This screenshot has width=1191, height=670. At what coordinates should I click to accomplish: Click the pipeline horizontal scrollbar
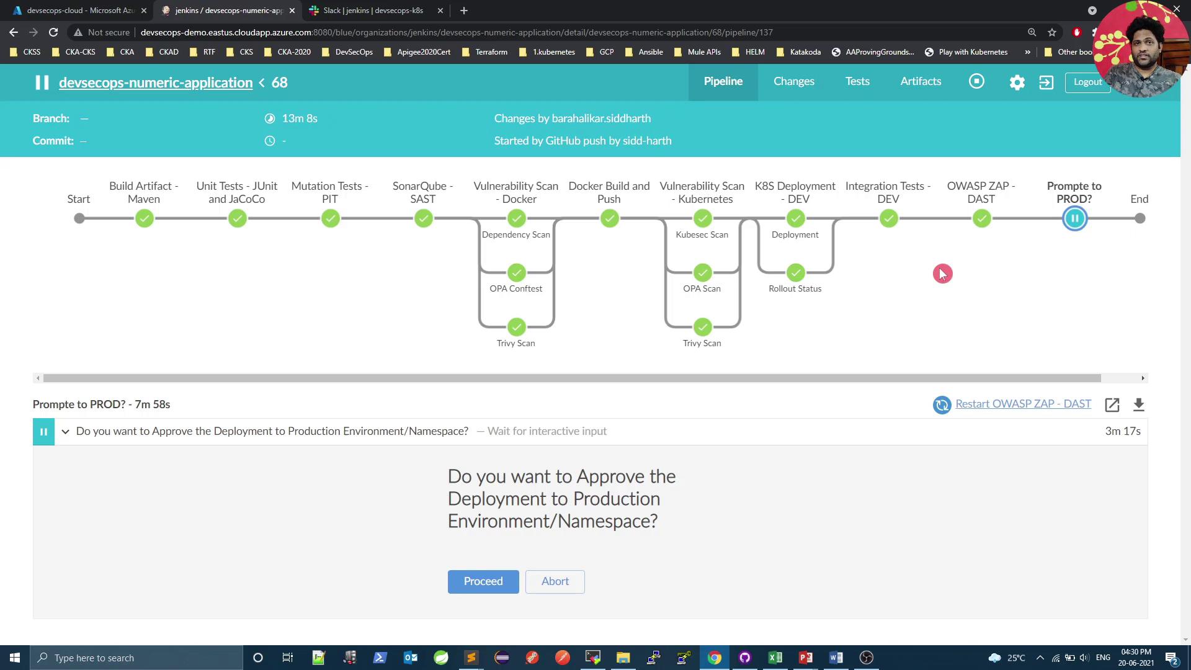[571, 378]
